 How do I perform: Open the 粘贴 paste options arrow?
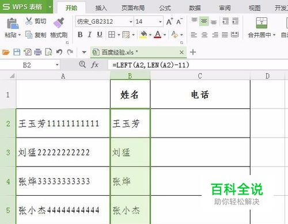tap(20, 35)
